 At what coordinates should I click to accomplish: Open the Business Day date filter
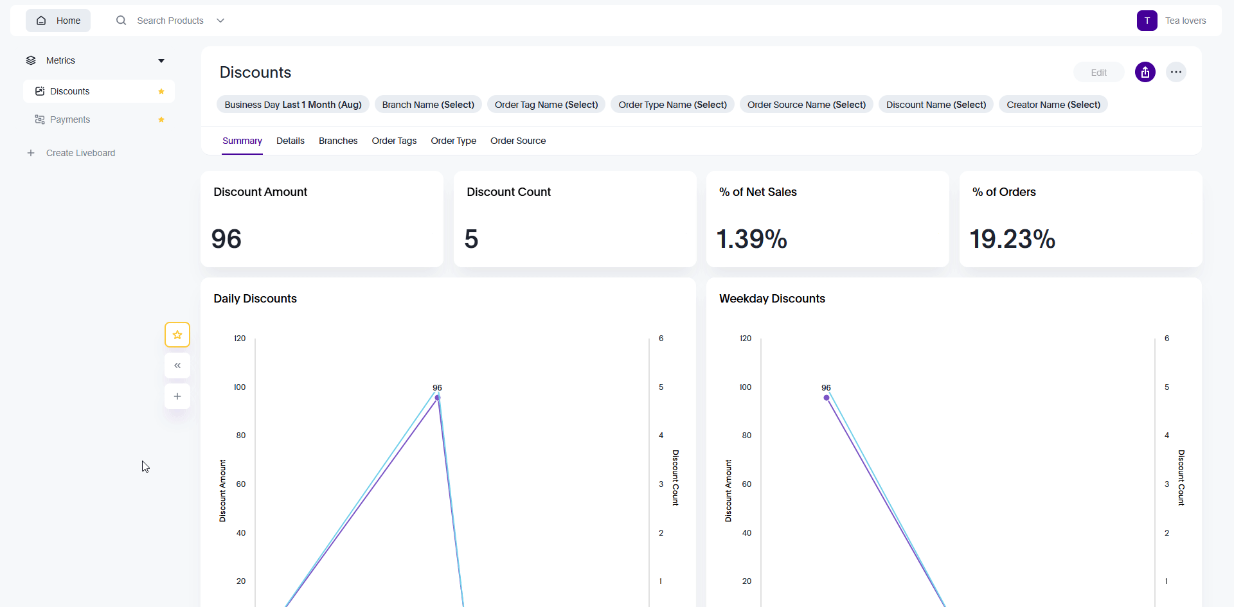tap(293, 105)
